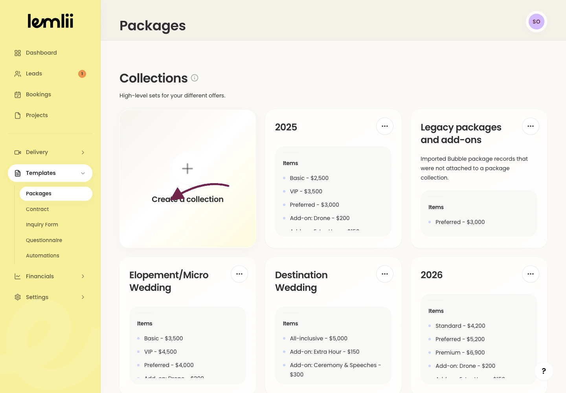This screenshot has height=393, width=566.
Task: Open options menu for Destination Wedding
Action: pos(385,274)
